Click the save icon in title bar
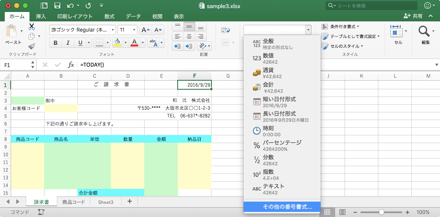This screenshot has height=217, width=440. pyautogui.click(x=57, y=6)
